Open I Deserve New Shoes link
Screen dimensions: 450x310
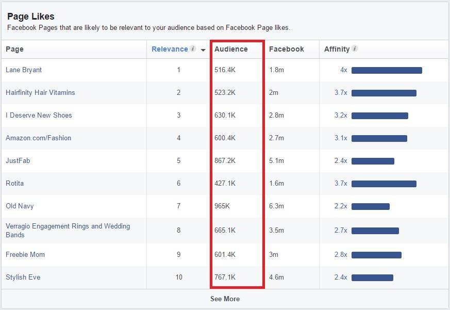coord(39,115)
